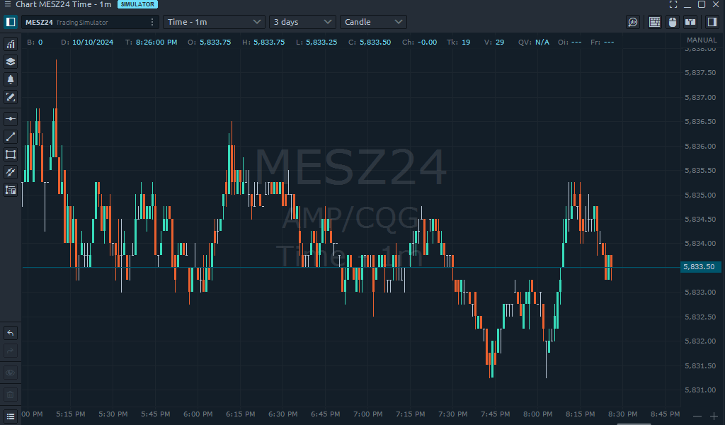Open the indicators icon in left toolbar
Viewport: 725px width, 425px height.
point(11,44)
